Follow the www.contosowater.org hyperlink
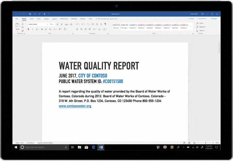The image size is (233, 161). (x=75, y=106)
